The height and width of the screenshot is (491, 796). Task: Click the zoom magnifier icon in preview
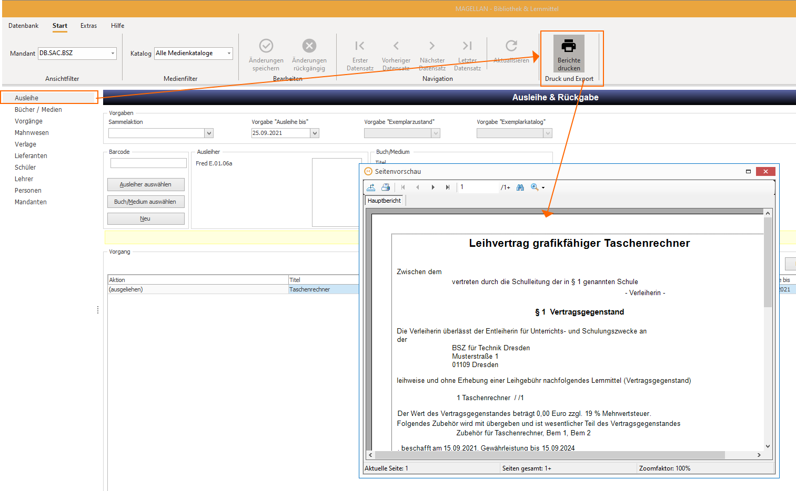click(x=535, y=187)
